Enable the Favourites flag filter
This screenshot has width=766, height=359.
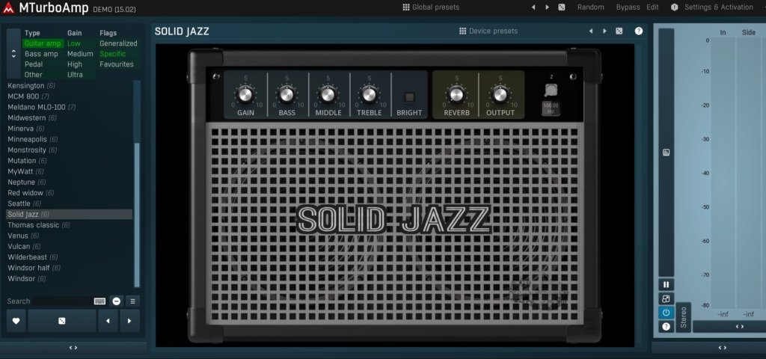pyautogui.click(x=116, y=64)
